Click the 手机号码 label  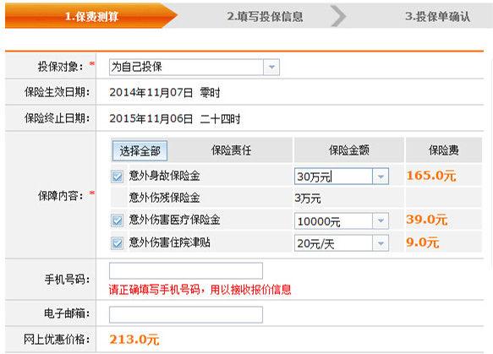[x=67, y=280]
